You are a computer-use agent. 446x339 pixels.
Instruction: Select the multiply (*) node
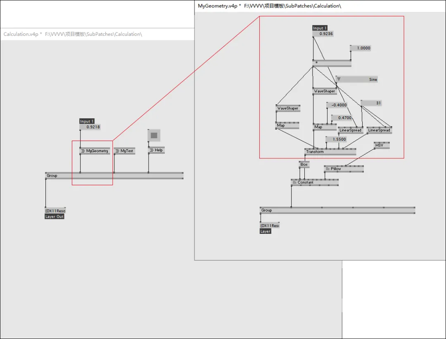pyautogui.click(x=332, y=63)
